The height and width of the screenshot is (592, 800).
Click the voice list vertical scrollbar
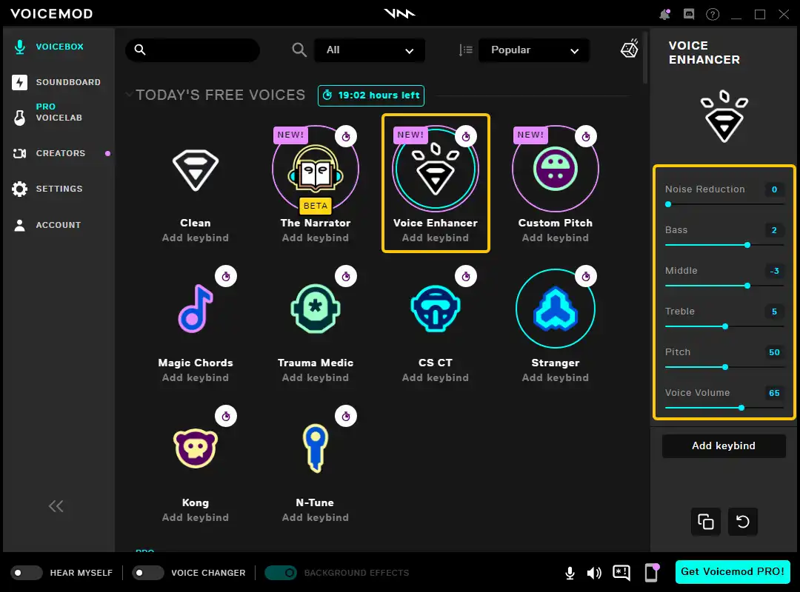pos(645,58)
